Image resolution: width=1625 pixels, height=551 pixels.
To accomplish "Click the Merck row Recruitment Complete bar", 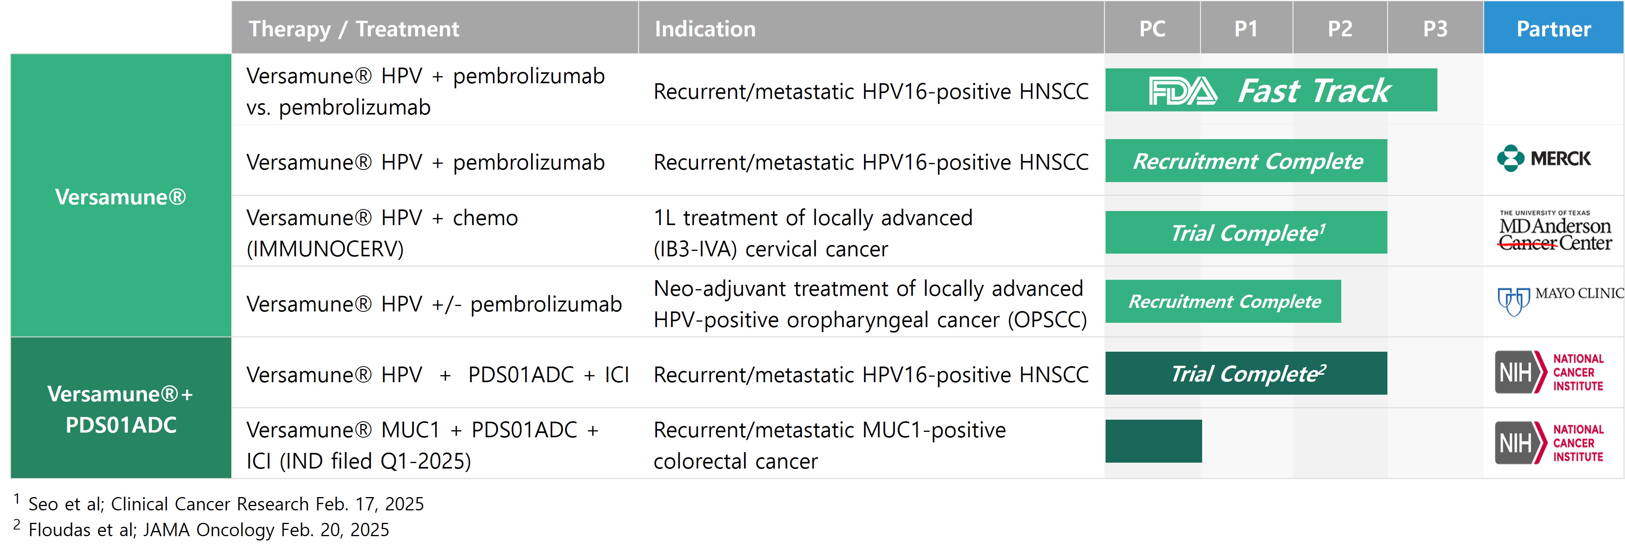I will pyautogui.click(x=1247, y=161).
